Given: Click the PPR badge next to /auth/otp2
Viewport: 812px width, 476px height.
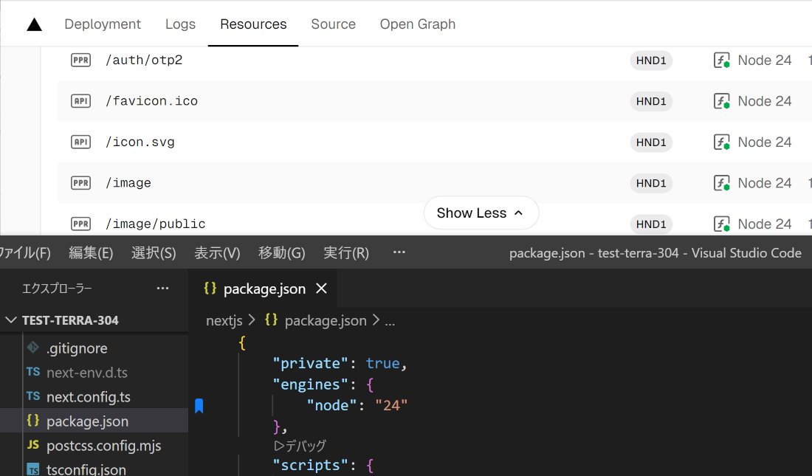Looking at the screenshot, I should 80,60.
